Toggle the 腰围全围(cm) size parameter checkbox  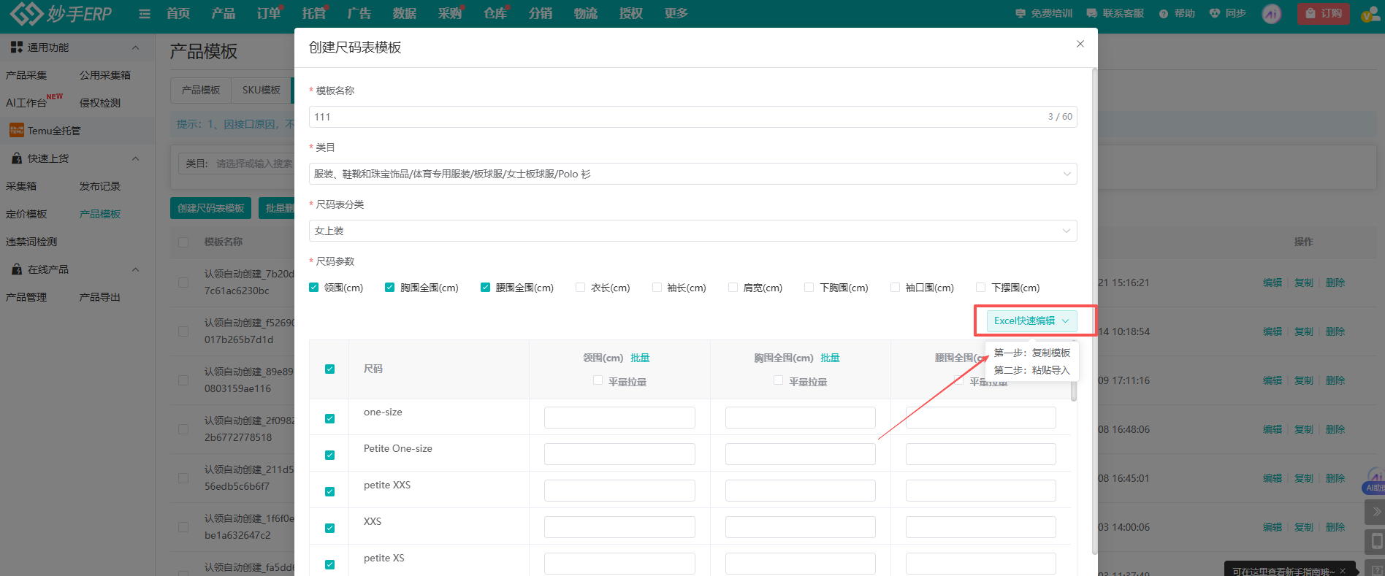485,288
